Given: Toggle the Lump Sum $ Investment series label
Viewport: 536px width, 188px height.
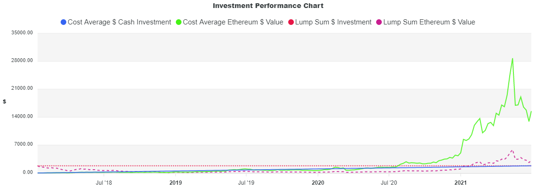Looking at the screenshot, I should click(333, 22).
